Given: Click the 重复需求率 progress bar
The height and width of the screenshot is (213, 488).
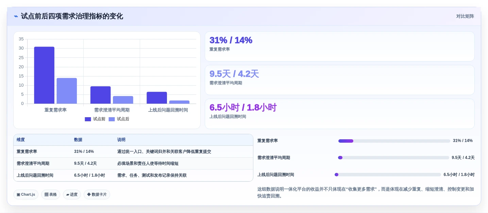Looking at the screenshot, I should pyautogui.click(x=394, y=141).
